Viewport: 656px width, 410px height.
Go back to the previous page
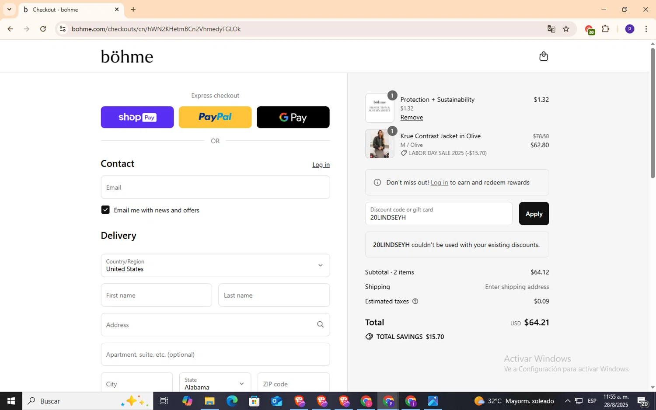[10, 29]
